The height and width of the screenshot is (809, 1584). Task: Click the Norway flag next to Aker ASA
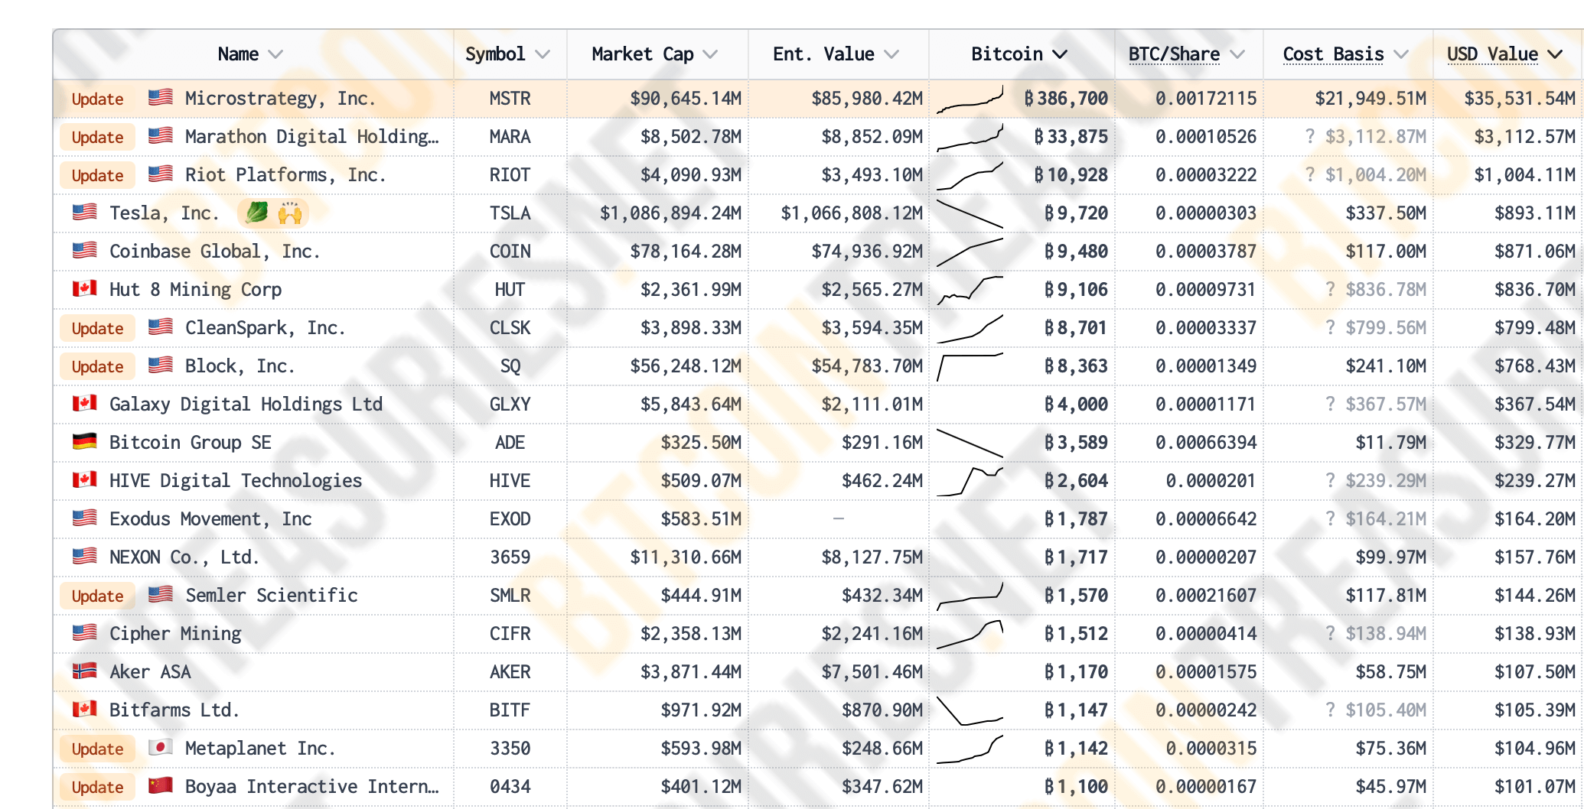84,671
